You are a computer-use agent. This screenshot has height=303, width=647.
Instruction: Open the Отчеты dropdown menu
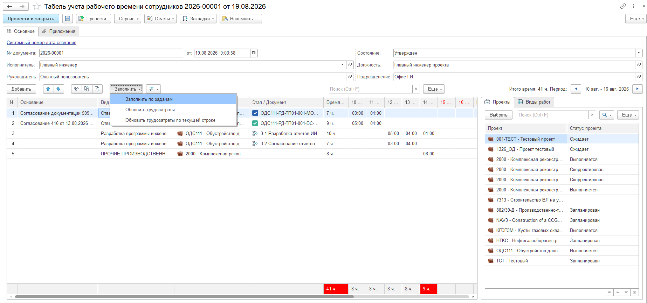[161, 19]
